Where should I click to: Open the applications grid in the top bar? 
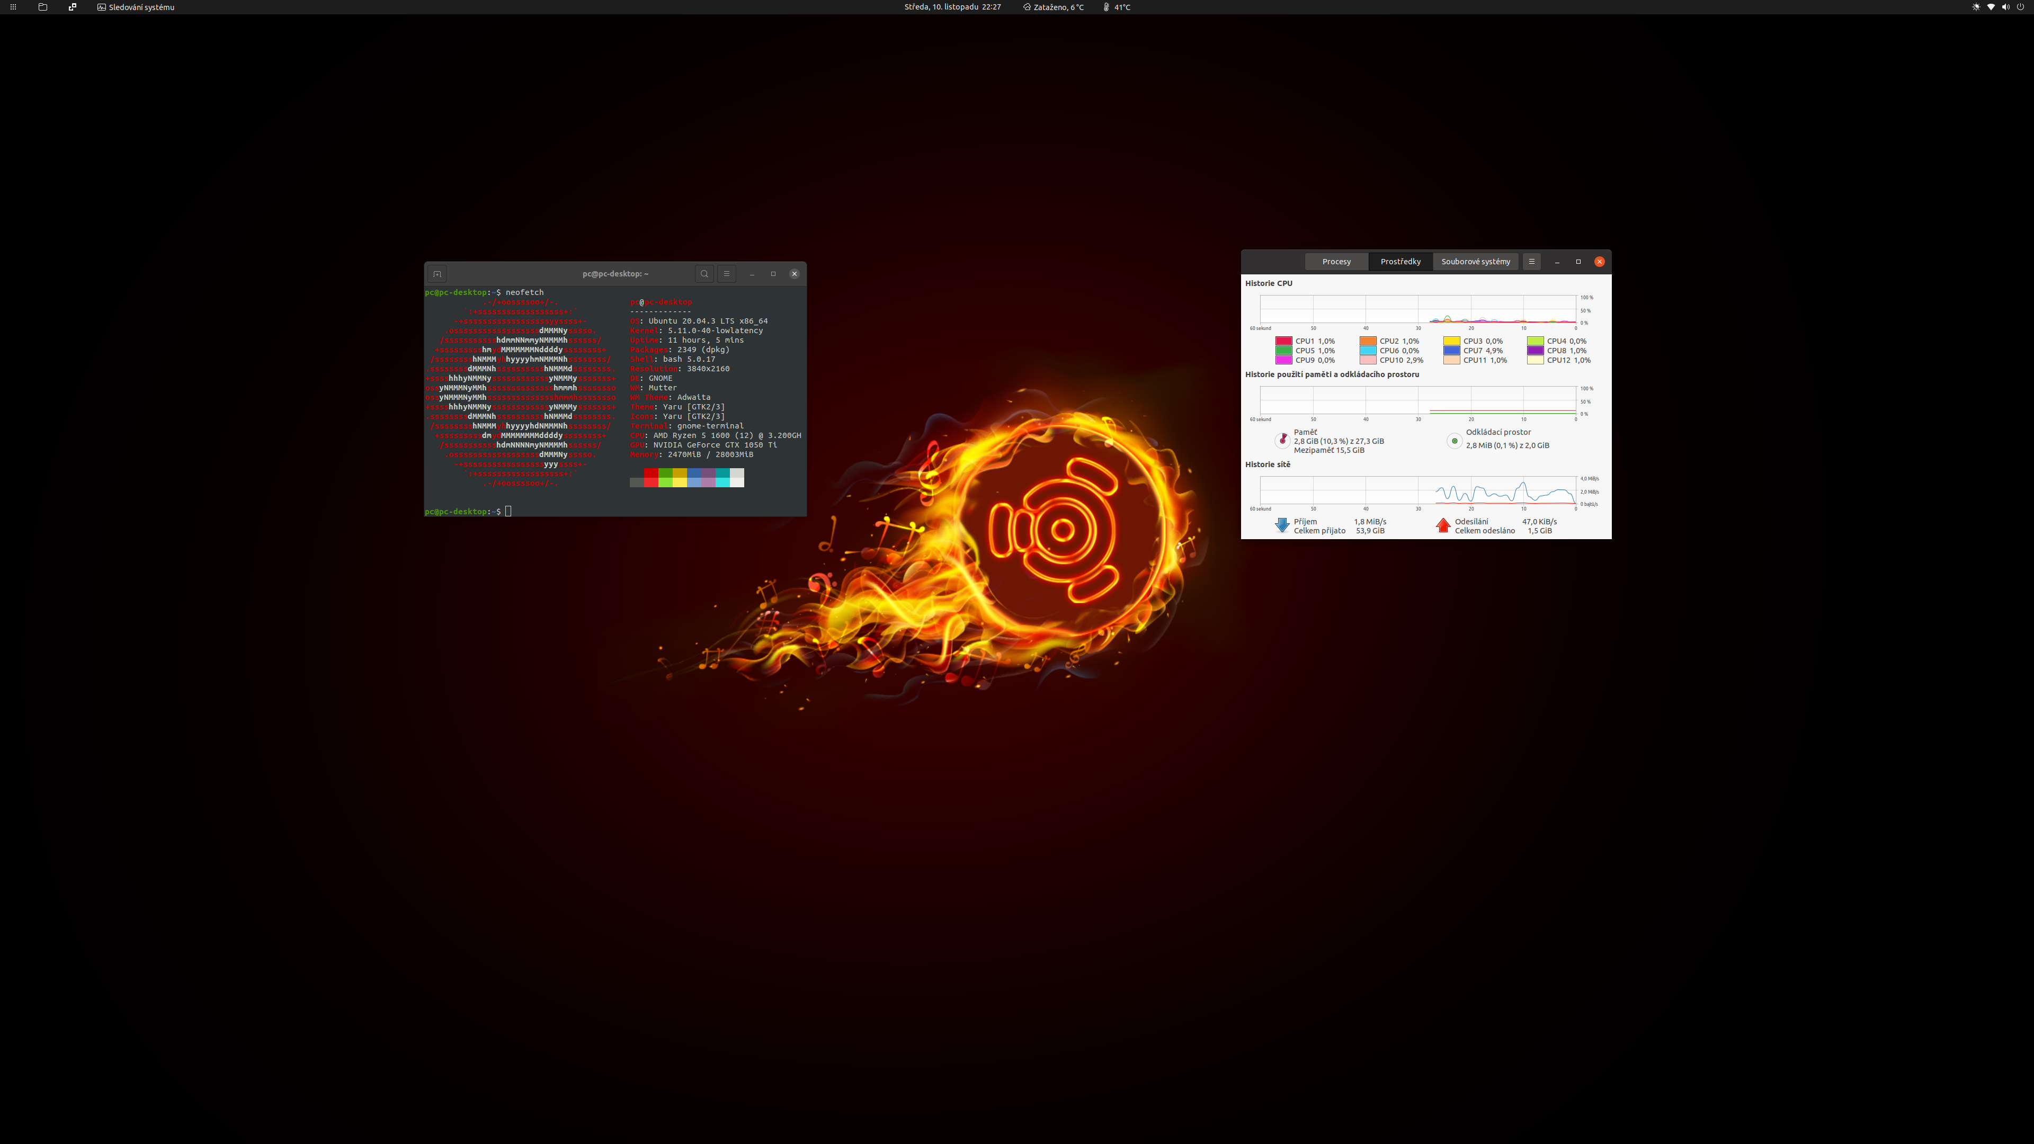tap(13, 7)
